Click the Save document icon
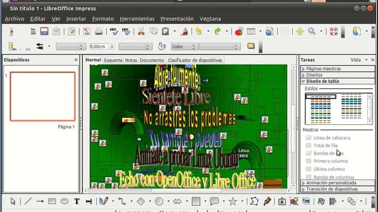Image resolution: width=378 pixels, height=212 pixels. tap(44, 31)
